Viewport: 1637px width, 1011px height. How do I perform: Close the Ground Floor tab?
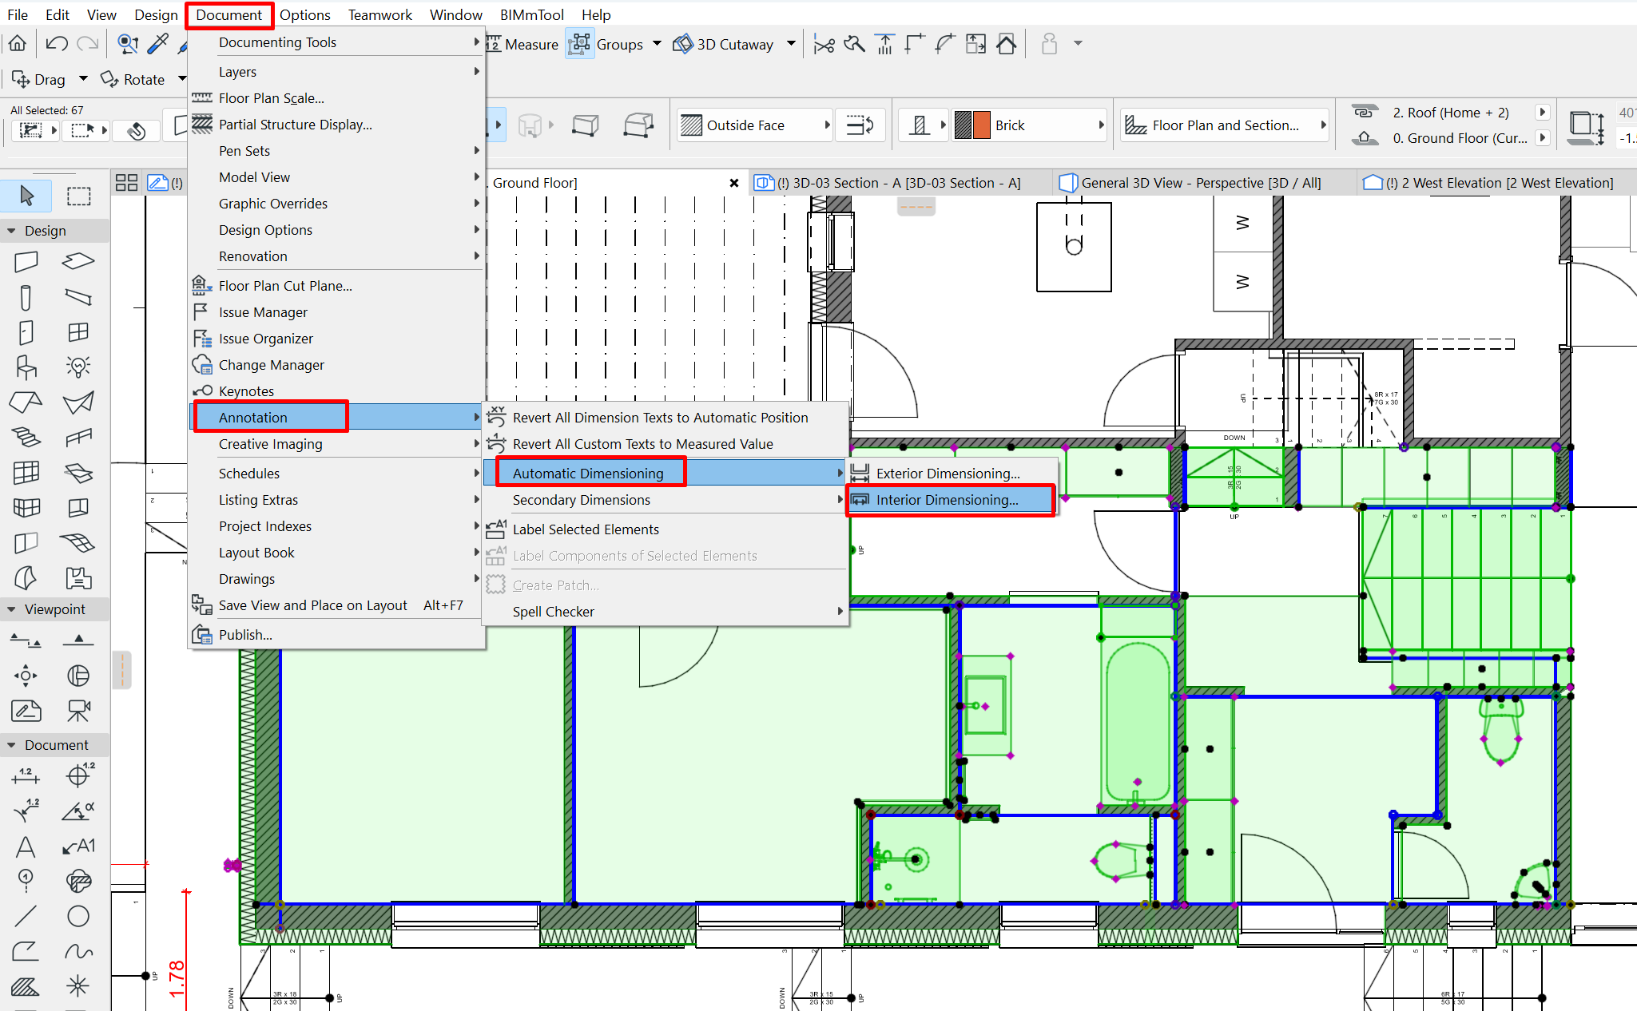pyautogui.click(x=733, y=183)
